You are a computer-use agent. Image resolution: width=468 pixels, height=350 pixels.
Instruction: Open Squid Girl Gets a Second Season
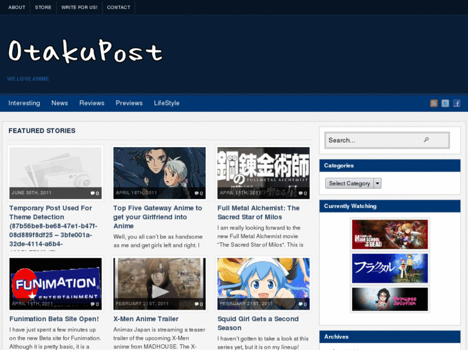(x=258, y=324)
